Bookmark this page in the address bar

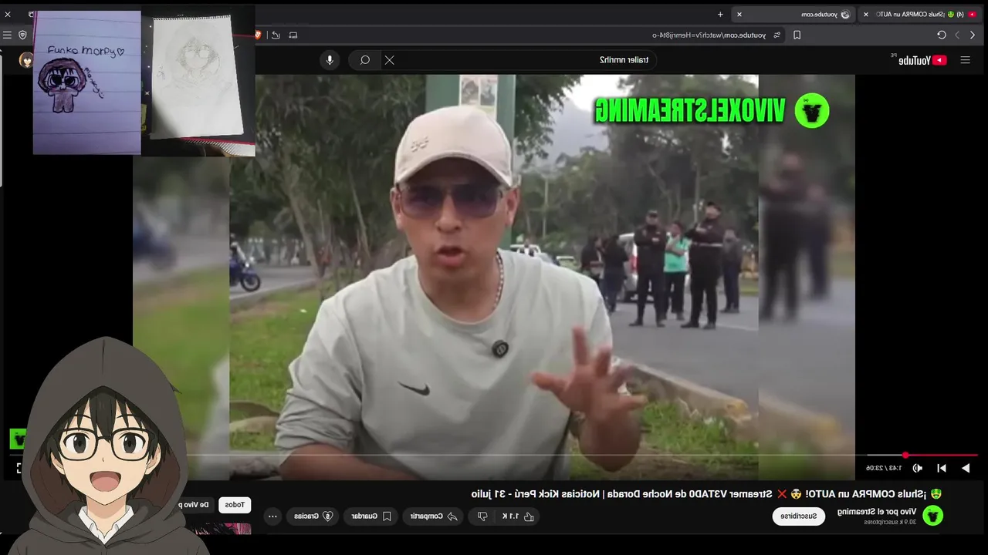(x=797, y=35)
